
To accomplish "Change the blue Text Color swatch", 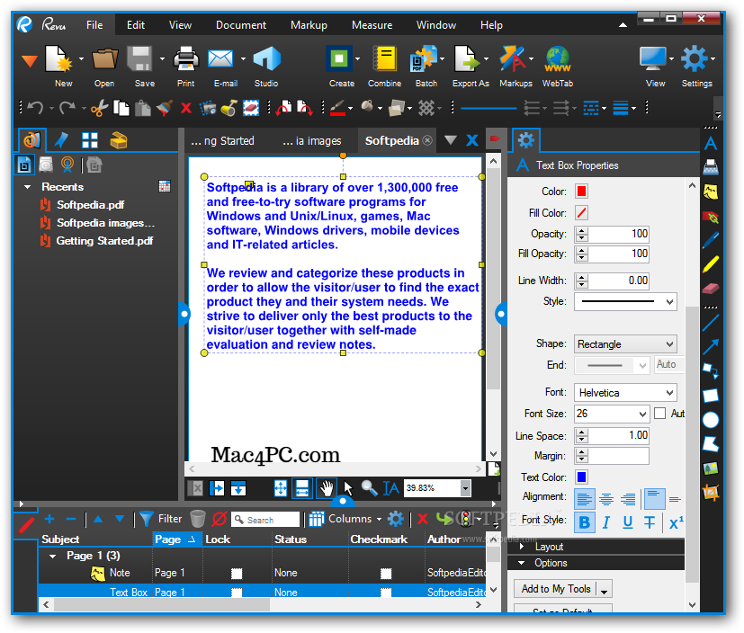I will click(x=581, y=477).
